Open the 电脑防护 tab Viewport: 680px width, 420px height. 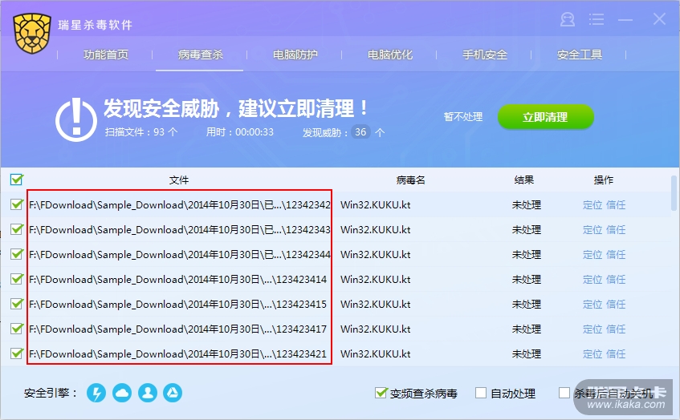pos(295,55)
